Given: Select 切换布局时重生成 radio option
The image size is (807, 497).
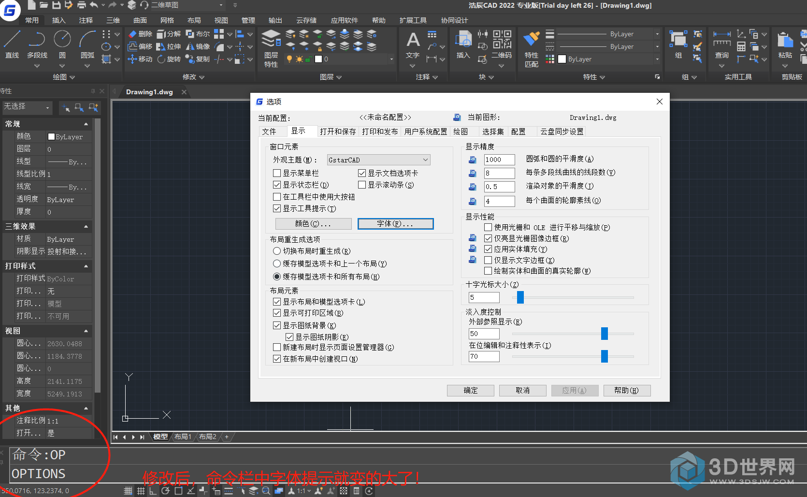Looking at the screenshot, I should coord(277,251).
